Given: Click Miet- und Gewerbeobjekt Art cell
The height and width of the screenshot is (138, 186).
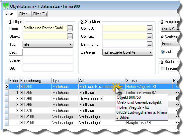Looking at the screenshot, I should [x=102, y=87].
